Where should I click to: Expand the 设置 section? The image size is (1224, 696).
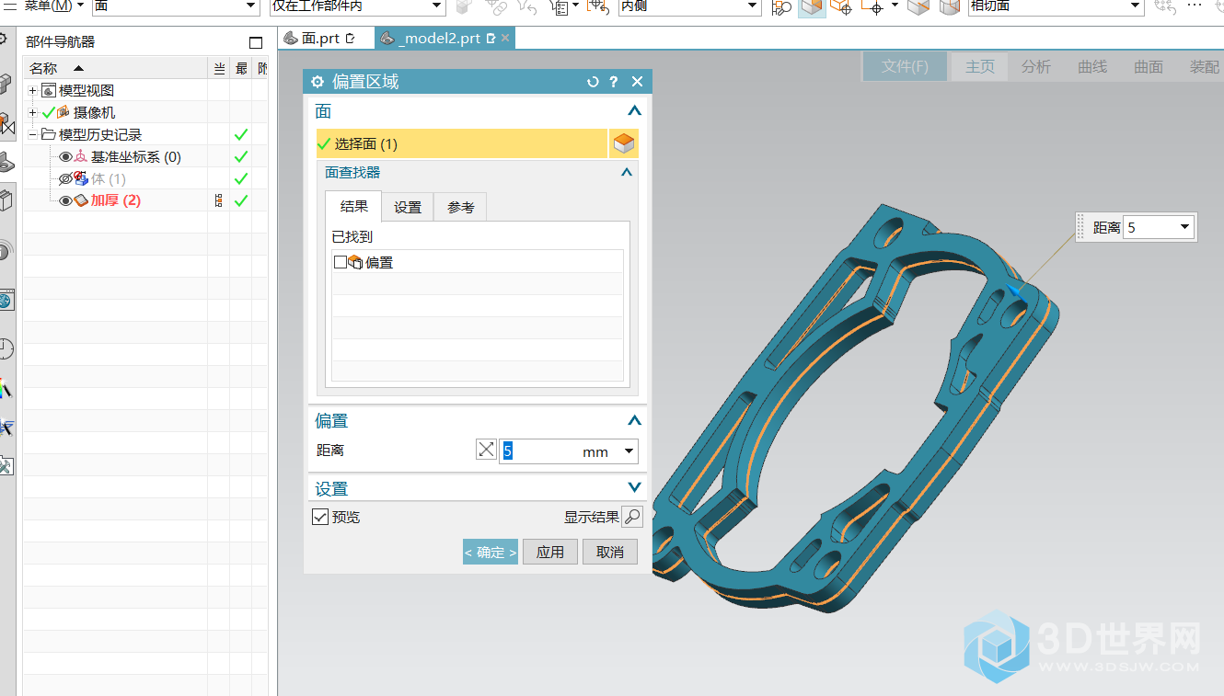point(633,487)
